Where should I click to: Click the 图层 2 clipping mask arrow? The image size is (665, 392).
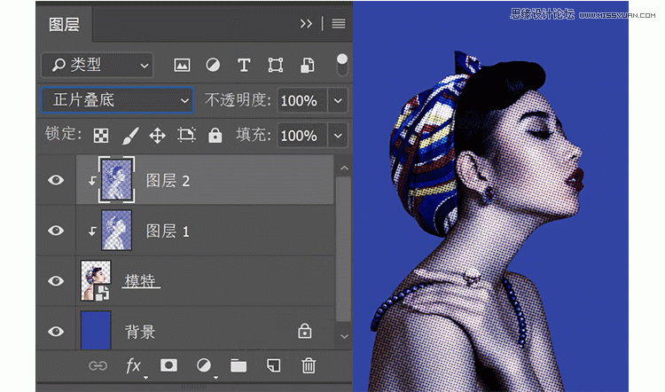click(92, 181)
